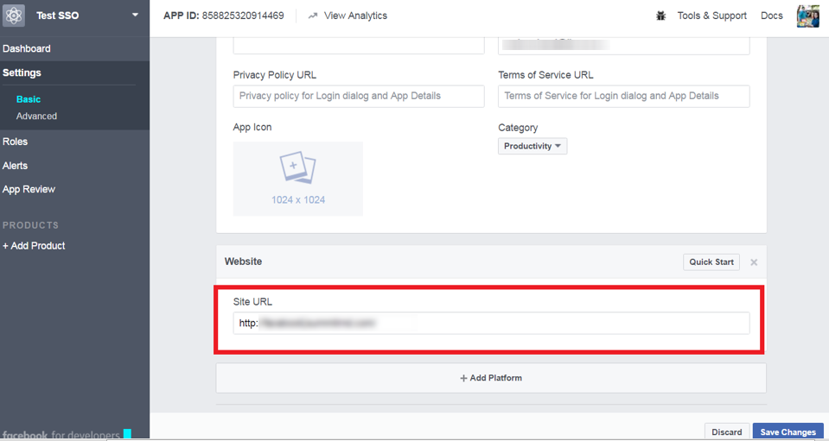Expand the Category Productivity dropdown
Image resolution: width=829 pixels, height=441 pixels.
(532, 147)
